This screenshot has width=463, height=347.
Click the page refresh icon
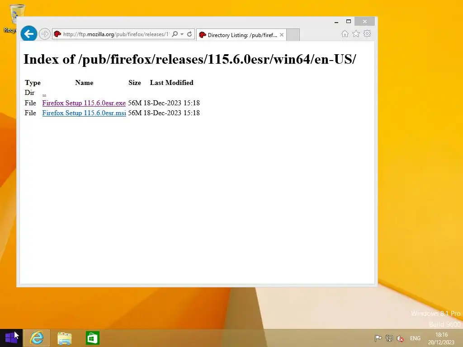coord(189,34)
